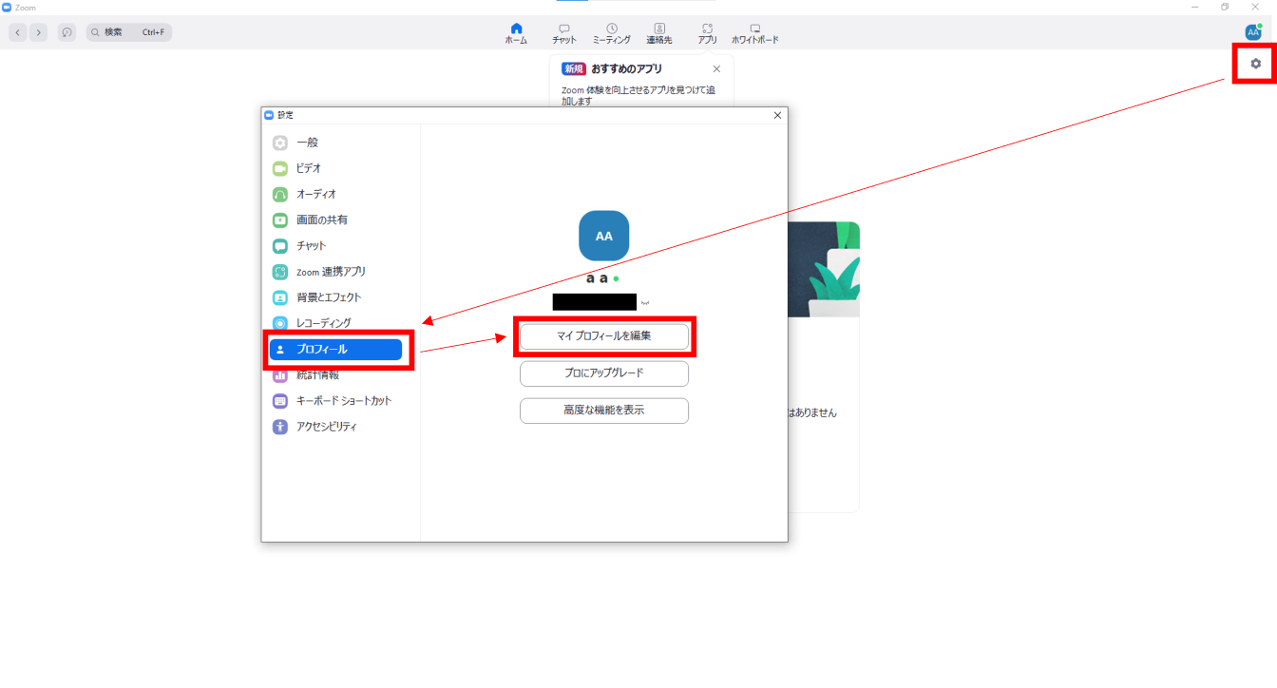Click the 新規 badge in the apps popup
Screen dimensions: 1277x688
573,68
